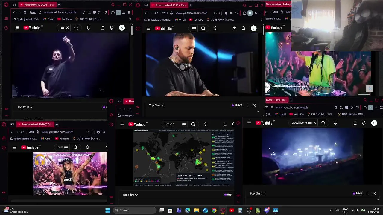Reload the Earthquakes Live browser window
Screen dimensions: 383x215
(x=130, y=109)
